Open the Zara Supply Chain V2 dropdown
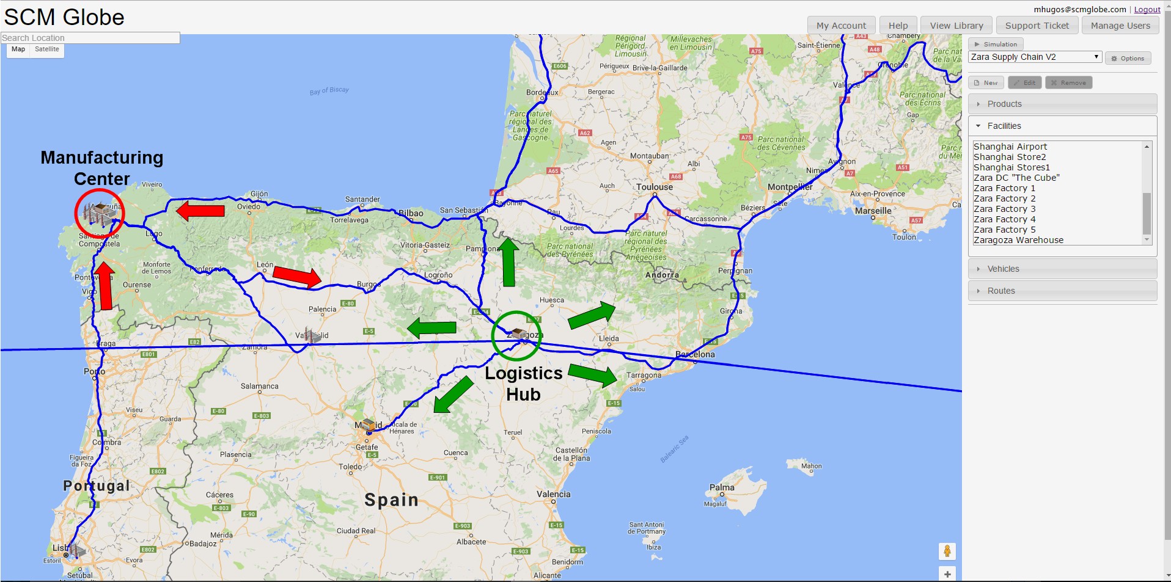Viewport: 1171px width, 582px height. tap(1035, 57)
